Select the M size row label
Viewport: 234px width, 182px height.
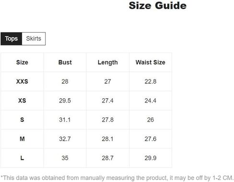[22, 139]
